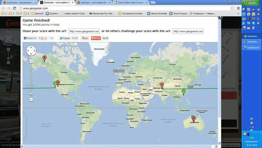Click the red map marker E in Alaska
This screenshot has height=148, width=262.
(44, 58)
